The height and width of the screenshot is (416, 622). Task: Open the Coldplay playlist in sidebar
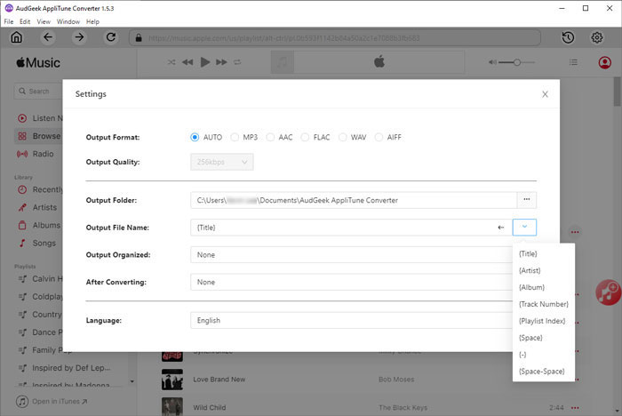pyautogui.click(x=40, y=297)
